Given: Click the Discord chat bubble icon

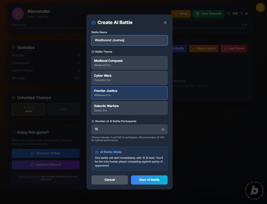Looking at the screenshot, I should click(33, 165).
